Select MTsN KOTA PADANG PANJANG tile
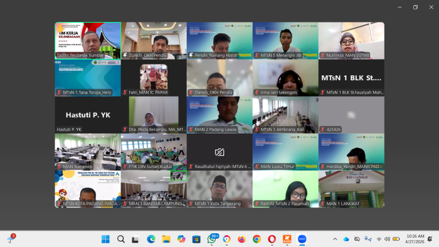The image size is (439, 247). click(88, 189)
